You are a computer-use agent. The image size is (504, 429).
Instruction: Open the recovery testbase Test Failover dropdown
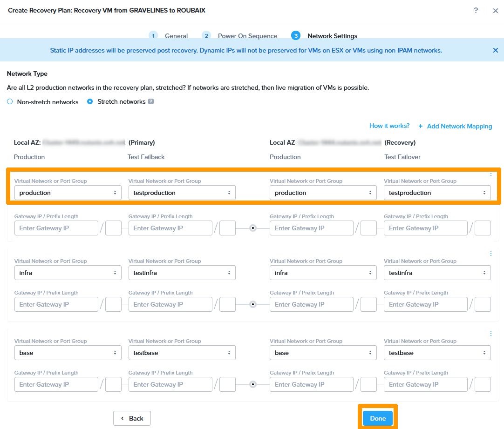(x=437, y=353)
